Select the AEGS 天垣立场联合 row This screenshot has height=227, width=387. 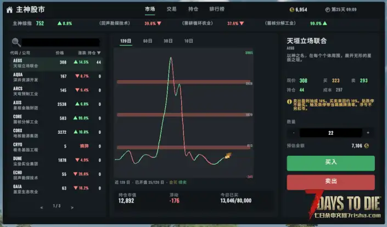(x=57, y=64)
